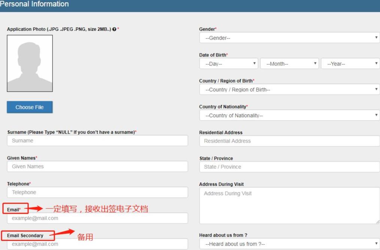Screen dimensions: 380x250
Task: Expand the Country of Nationality dropdown
Action: point(289,115)
